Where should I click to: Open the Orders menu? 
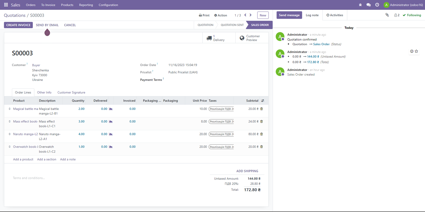(31, 5)
